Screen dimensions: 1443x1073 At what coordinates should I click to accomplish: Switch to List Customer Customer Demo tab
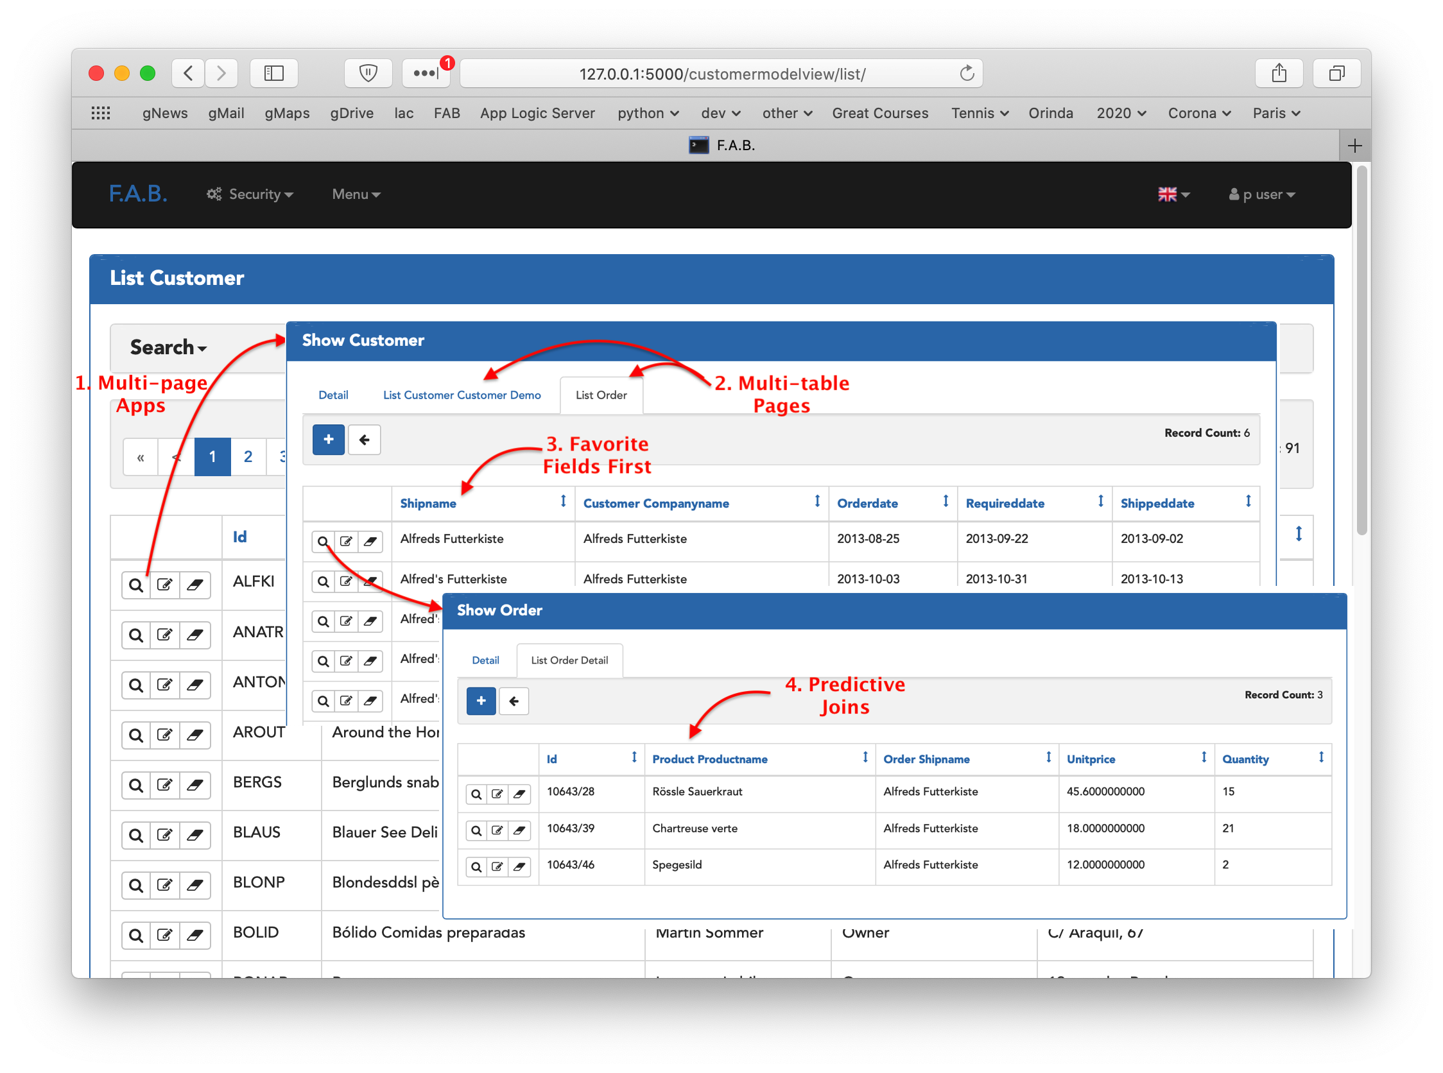click(x=462, y=395)
